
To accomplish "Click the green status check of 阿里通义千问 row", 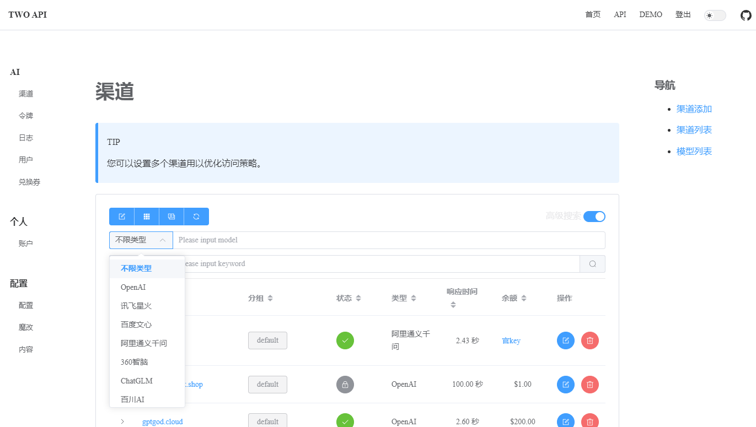I will pos(345,340).
